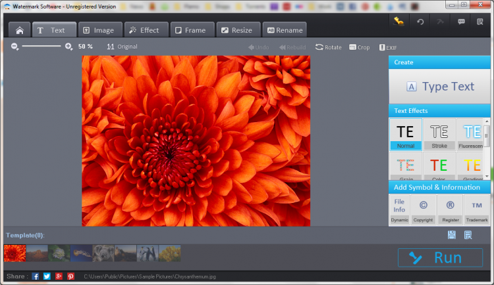Click the zoom out magnifier icon
Image resolution: width=494 pixels, height=285 pixels.
pyautogui.click(x=14, y=47)
